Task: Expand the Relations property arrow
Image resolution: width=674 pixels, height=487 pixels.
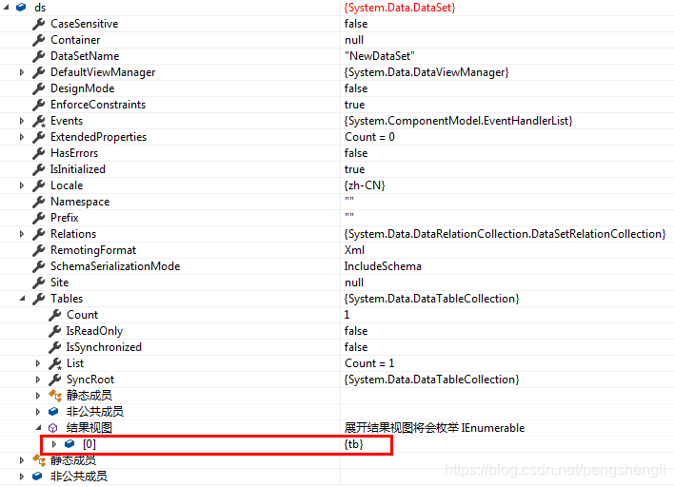Action: [22, 234]
